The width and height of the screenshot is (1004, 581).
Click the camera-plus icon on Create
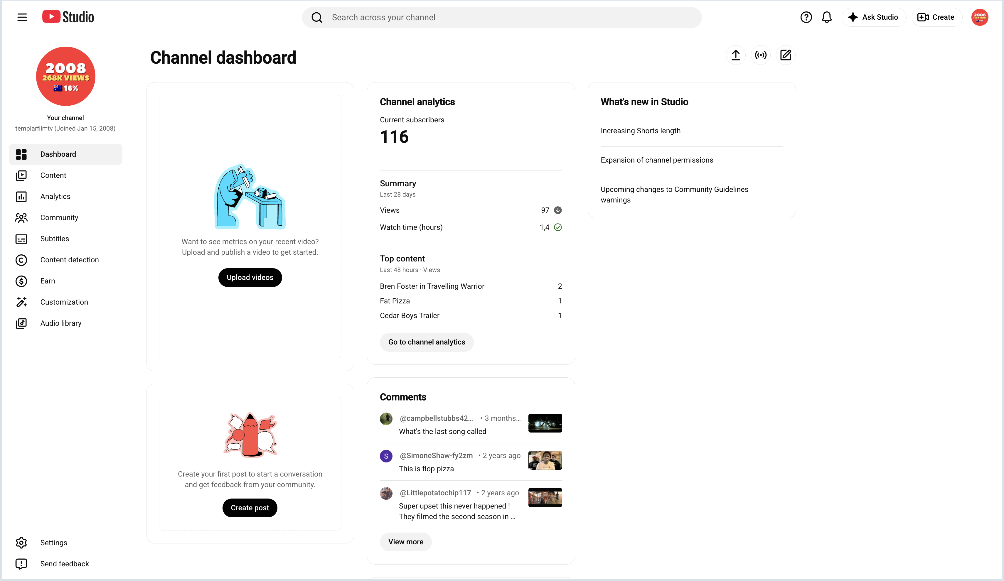click(x=923, y=17)
